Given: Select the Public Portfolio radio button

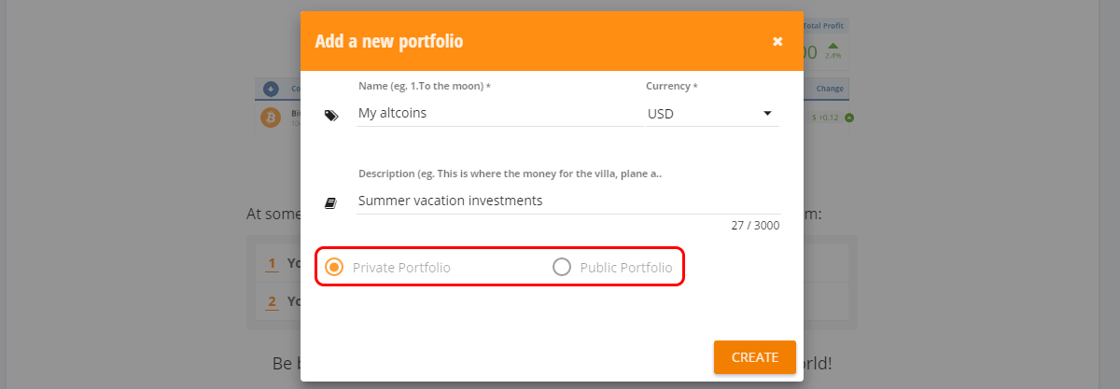Looking at the screenshot, I should click(562, 268).
